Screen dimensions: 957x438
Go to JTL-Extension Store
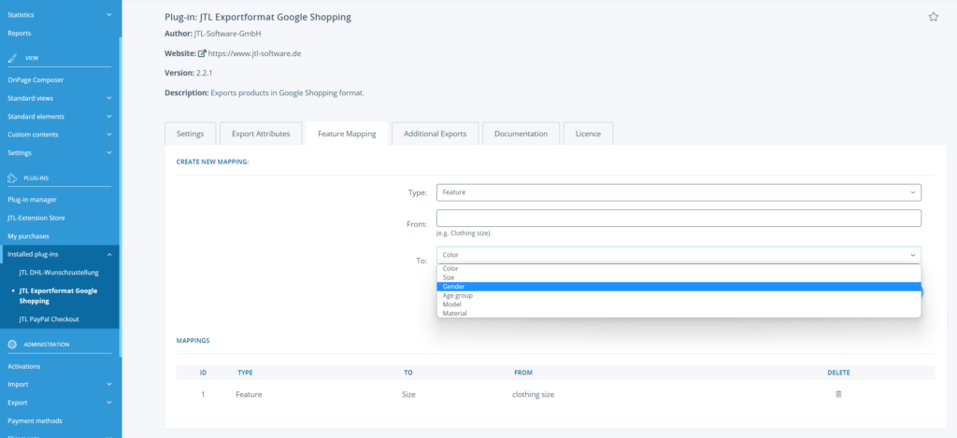pyautogui.click(x=36, y=218)
